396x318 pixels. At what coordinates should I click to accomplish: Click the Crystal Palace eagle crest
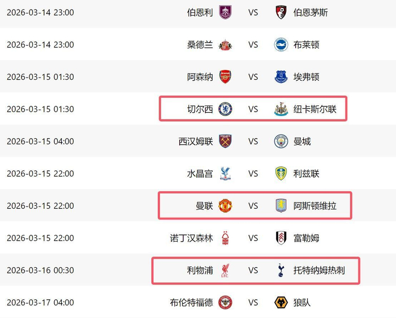pyautogui.click(x=225, y=174)
